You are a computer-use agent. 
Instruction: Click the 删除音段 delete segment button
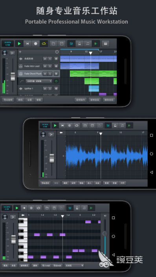pyautogui.click(x=109, y=100)
